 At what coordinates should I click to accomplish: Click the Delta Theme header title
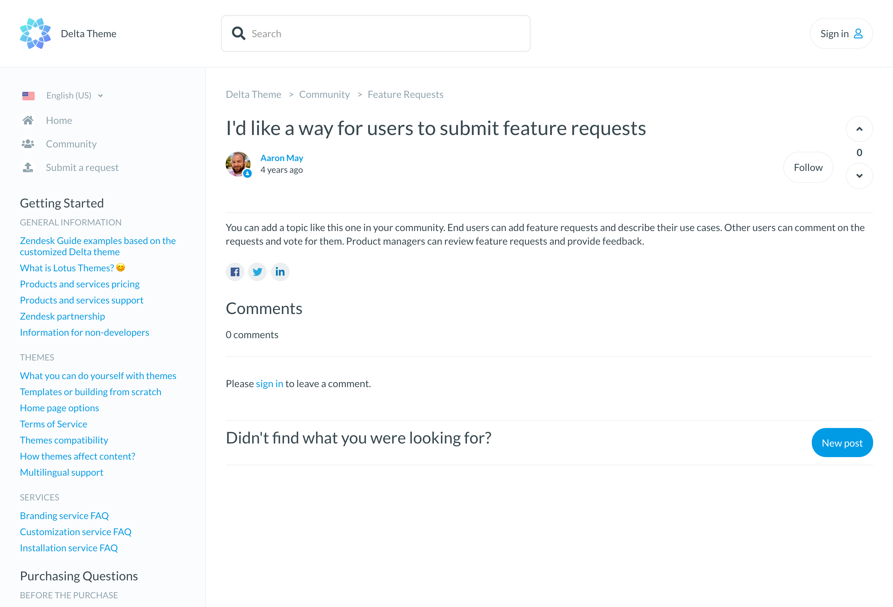tap(88, 34)
